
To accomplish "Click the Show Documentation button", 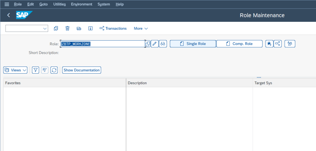I will [x=82, y=70].
